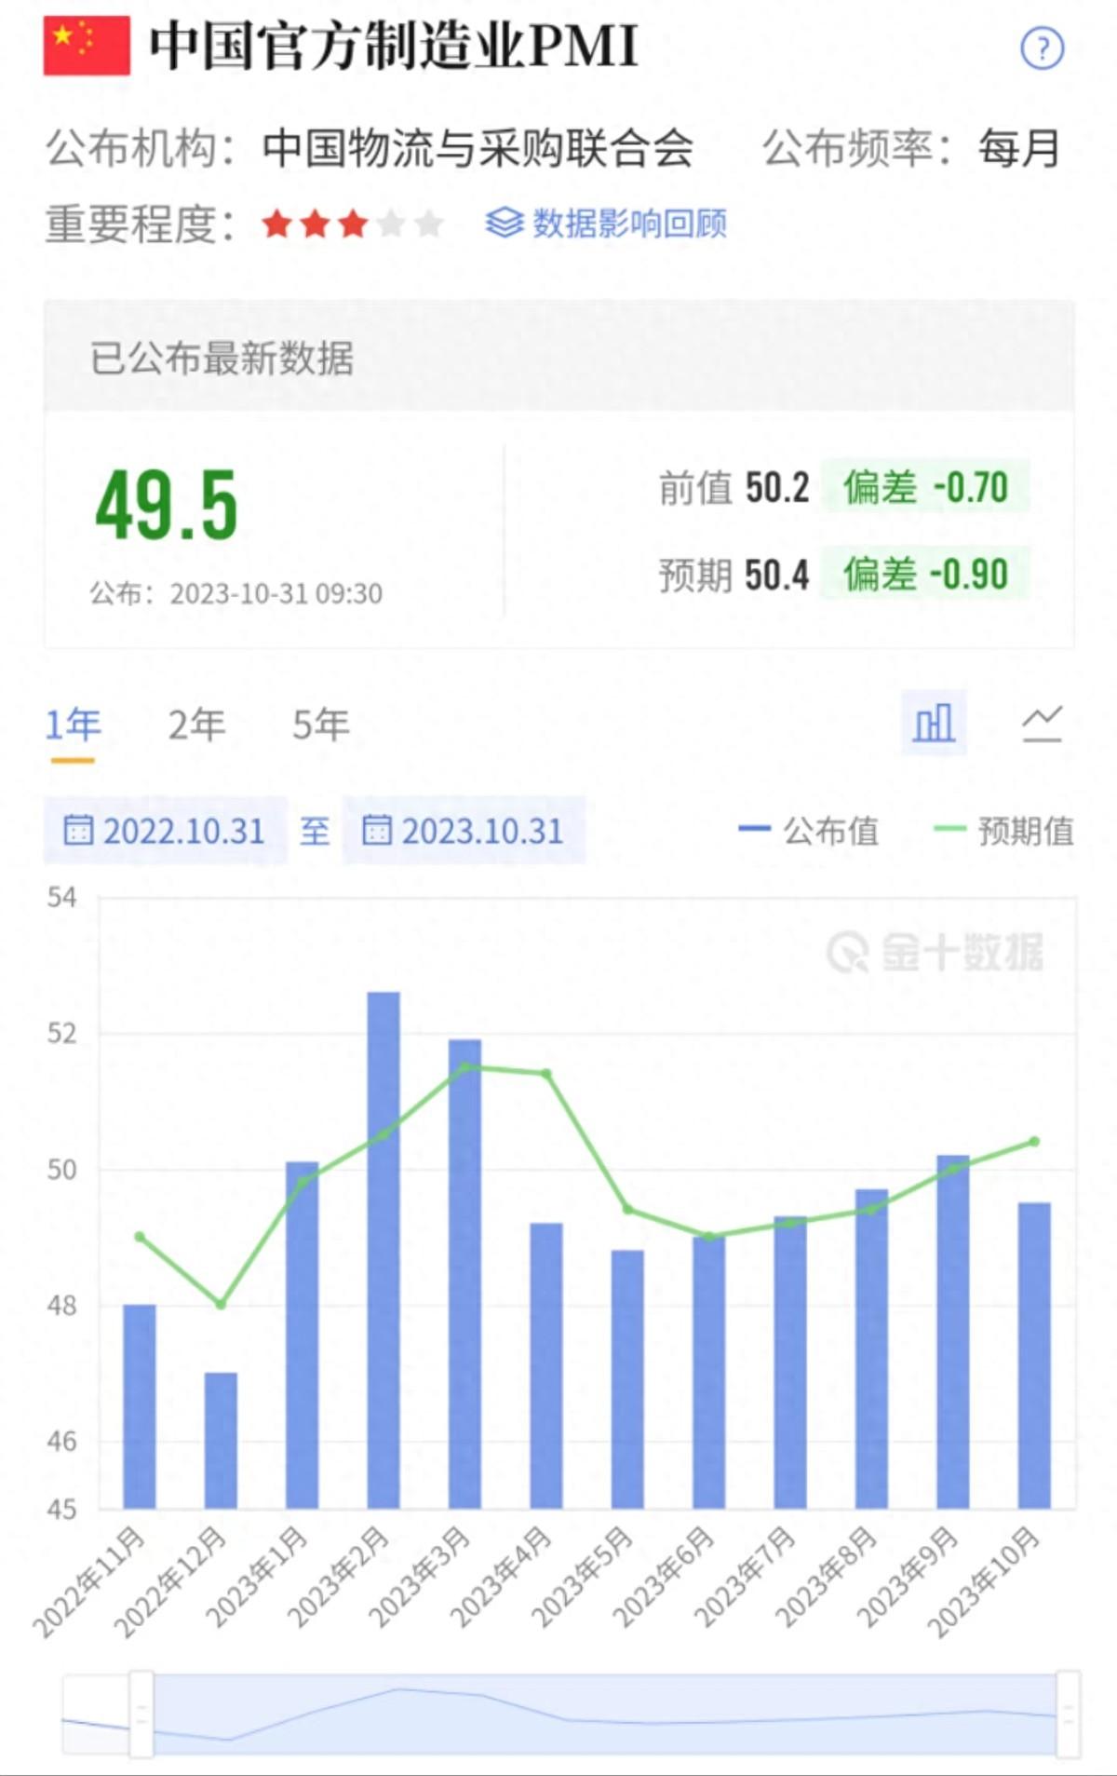
Task: Click the third red importance star
Action: coord(353,224)
